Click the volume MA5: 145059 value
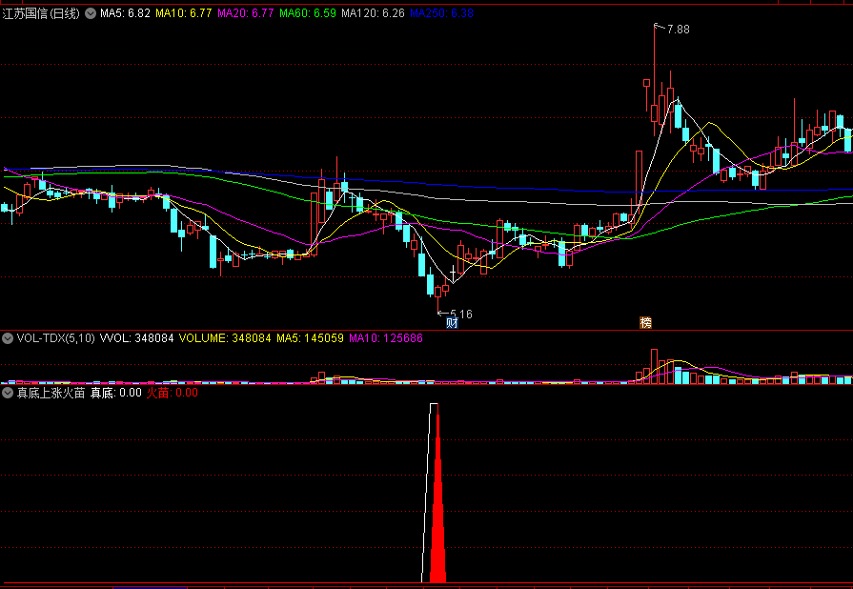The image size is (853, 589). coord(310,338)
